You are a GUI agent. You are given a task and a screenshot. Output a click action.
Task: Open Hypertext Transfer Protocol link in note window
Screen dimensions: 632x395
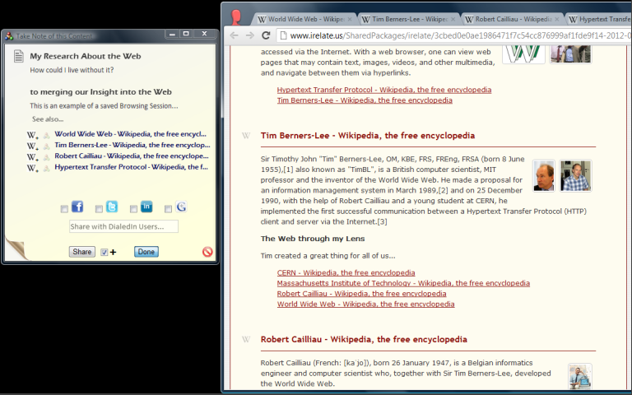tap(132, 166)
